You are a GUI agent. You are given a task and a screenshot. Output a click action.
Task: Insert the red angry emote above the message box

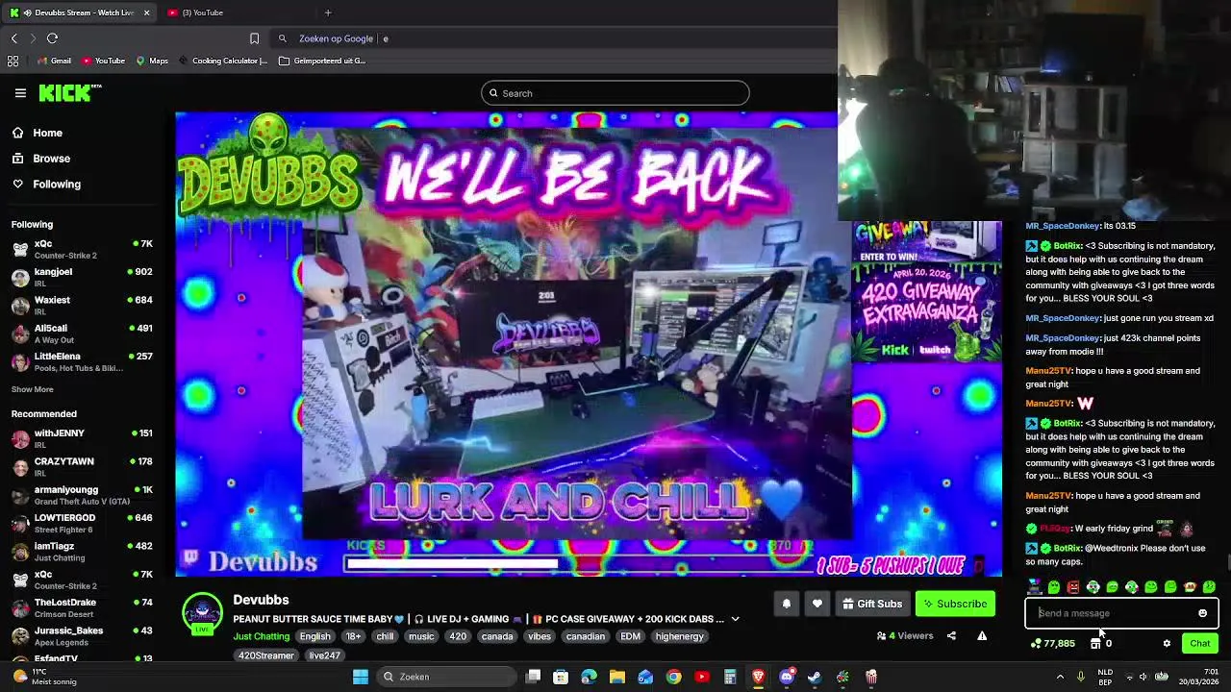pos(1073,586)
